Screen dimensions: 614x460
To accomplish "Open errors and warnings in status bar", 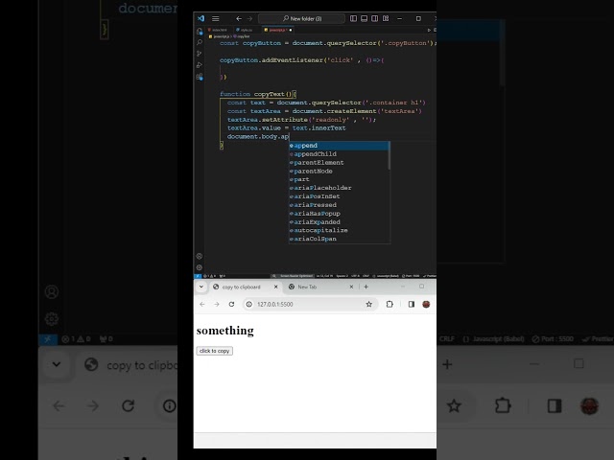I will point(209,276).
